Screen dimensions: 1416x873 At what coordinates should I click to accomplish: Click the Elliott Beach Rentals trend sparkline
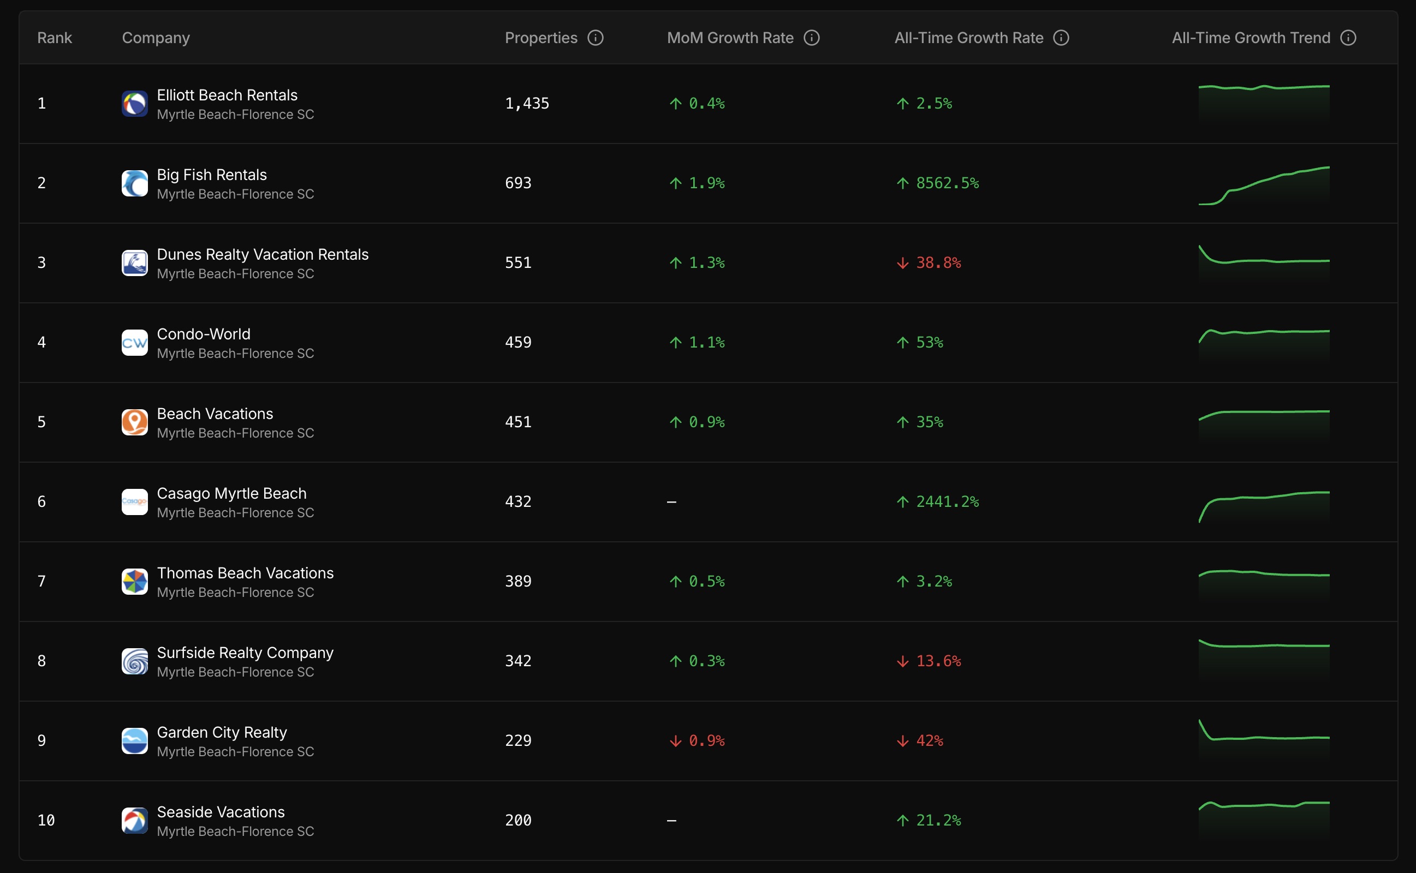click(1264, 104)
